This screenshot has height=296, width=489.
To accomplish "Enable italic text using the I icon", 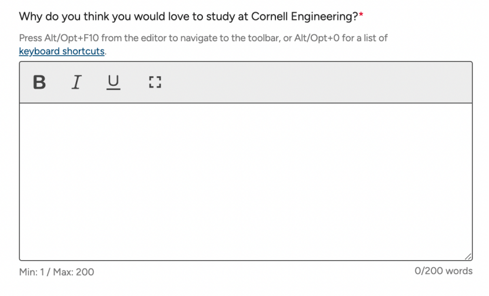I will point(76,82).
